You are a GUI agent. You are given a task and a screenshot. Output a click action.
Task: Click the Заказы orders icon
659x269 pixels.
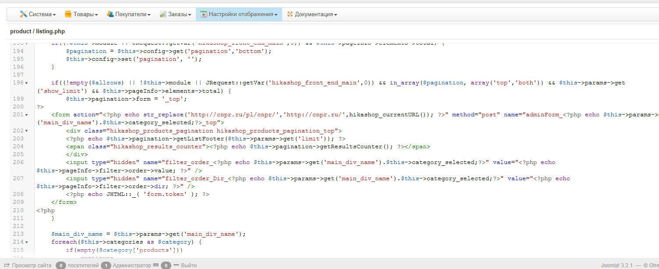[x=163, y=14]
